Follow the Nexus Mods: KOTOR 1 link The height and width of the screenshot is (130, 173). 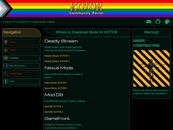[x=56, y=83]
